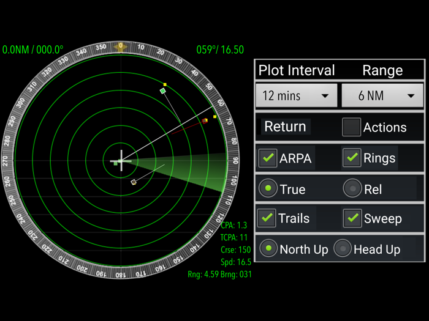Click the CPA: 1.3 value
Image resolution: width=429 pixels, height=321 pixels.
pyautogui.click(x=234, y=225)
